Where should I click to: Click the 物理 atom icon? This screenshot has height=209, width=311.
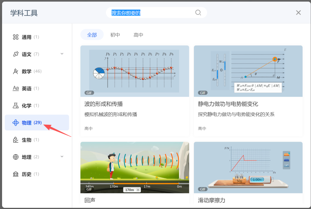click(x=16, y=123)
